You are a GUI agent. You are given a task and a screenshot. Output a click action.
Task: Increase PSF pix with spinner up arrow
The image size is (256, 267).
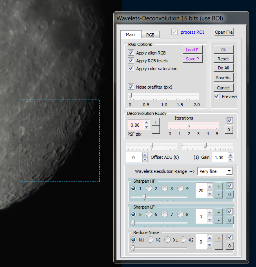147,122
